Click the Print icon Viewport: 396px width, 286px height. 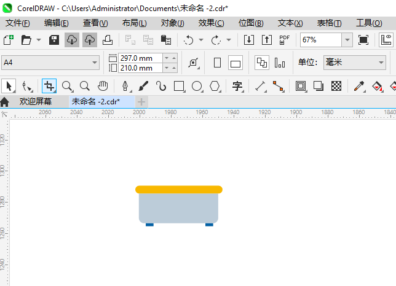[108, 40]
